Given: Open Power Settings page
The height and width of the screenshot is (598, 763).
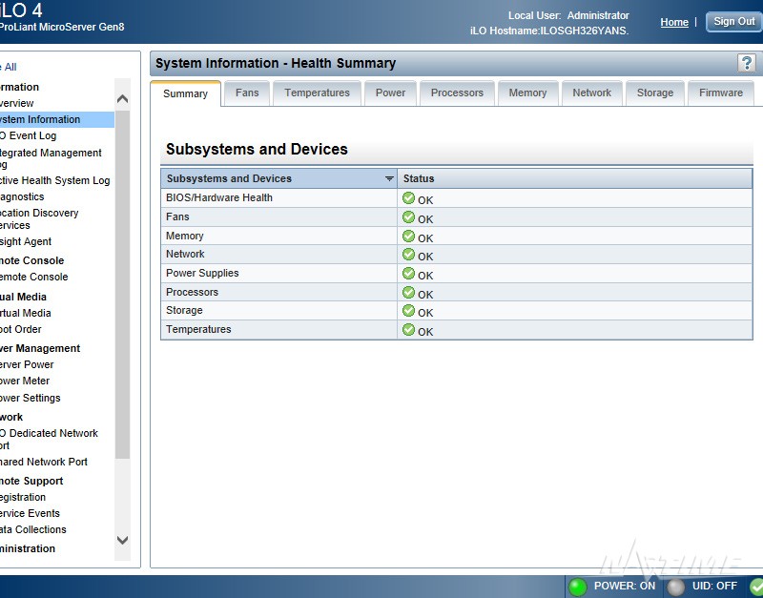Looking at the screenshot, I should tap(31, 398).
